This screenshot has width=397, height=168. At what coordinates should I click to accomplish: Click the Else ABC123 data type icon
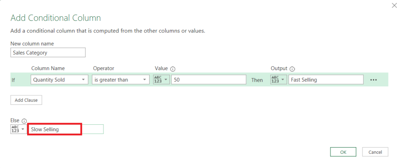coord(15,129)
